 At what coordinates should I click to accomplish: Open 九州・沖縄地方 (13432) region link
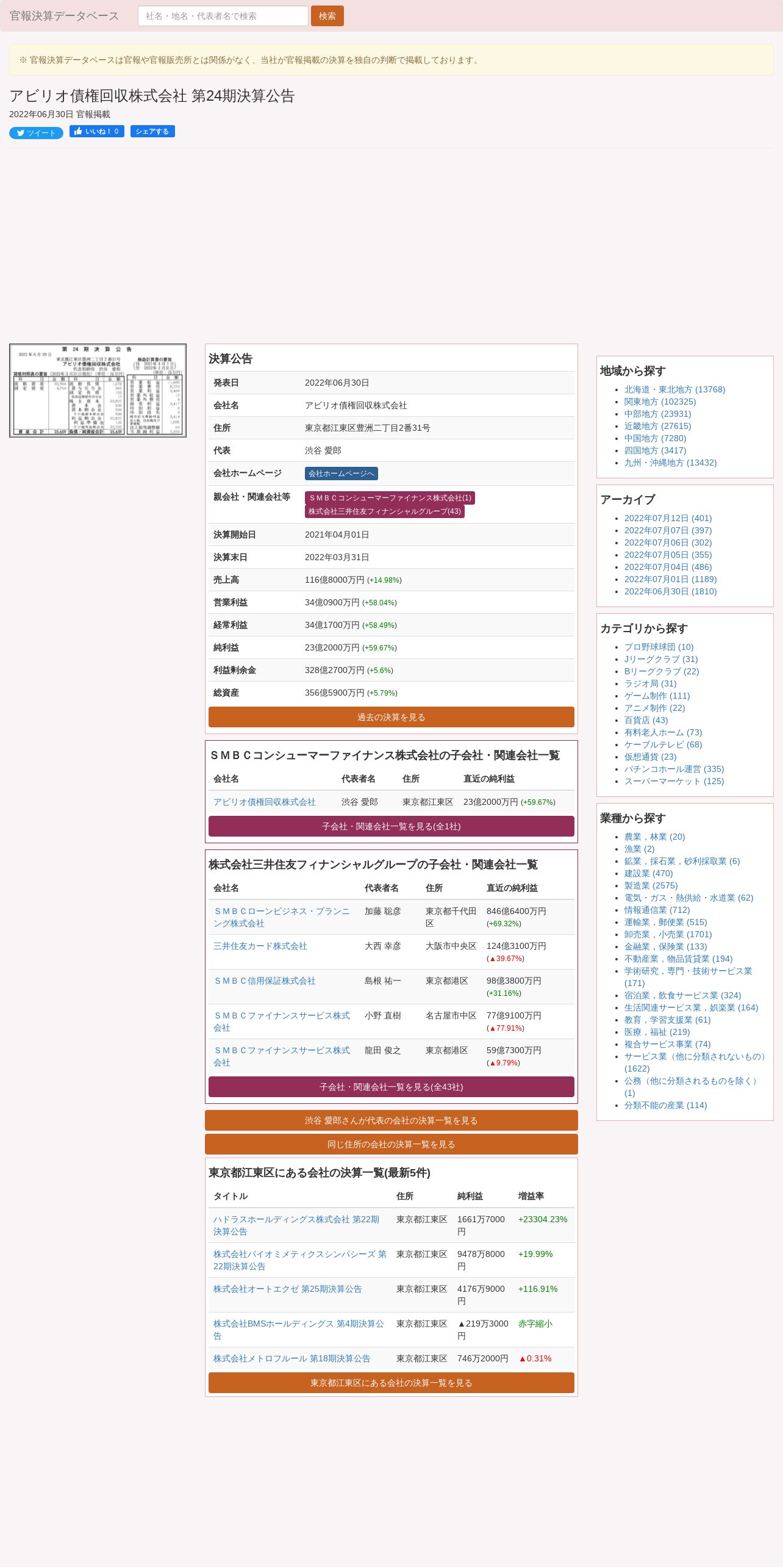(x=671, y=463)
